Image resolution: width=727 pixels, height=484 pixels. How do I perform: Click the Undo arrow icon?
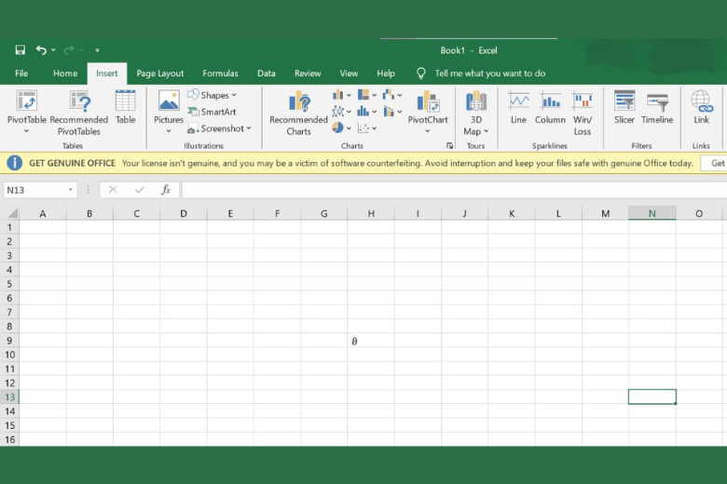coord(41,50)
